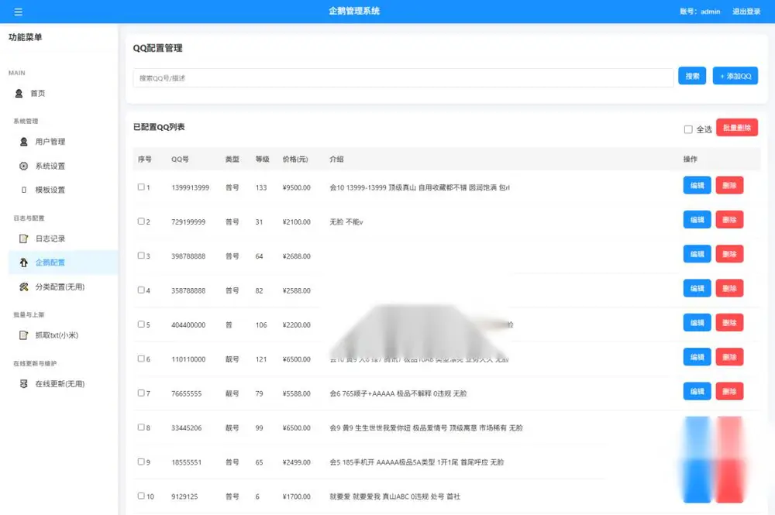Image resolution: width=775 pixels, height=515 pixels.
Task: Click price cell ¥9500.00
Action: (297, 187)
